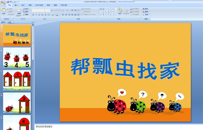Viewport: 203px width, 130px height.
Task: Select the oval shape in shapes gallery
Action: [114, 9]
